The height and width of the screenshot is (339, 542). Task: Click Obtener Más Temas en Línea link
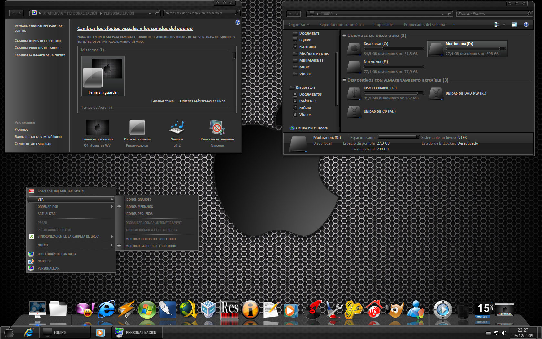pos(203,101)
